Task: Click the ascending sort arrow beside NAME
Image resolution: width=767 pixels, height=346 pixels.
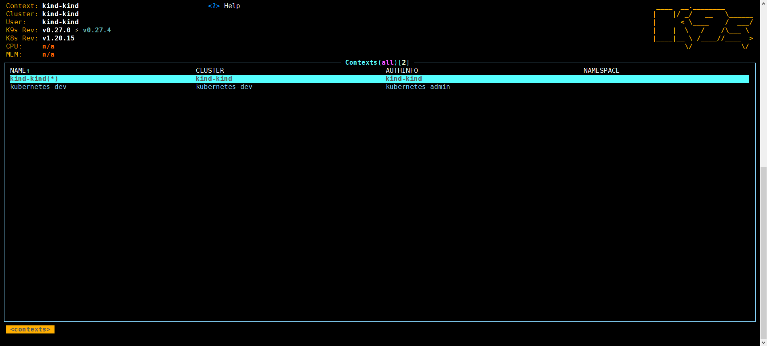Action: [x=28, y=71]
